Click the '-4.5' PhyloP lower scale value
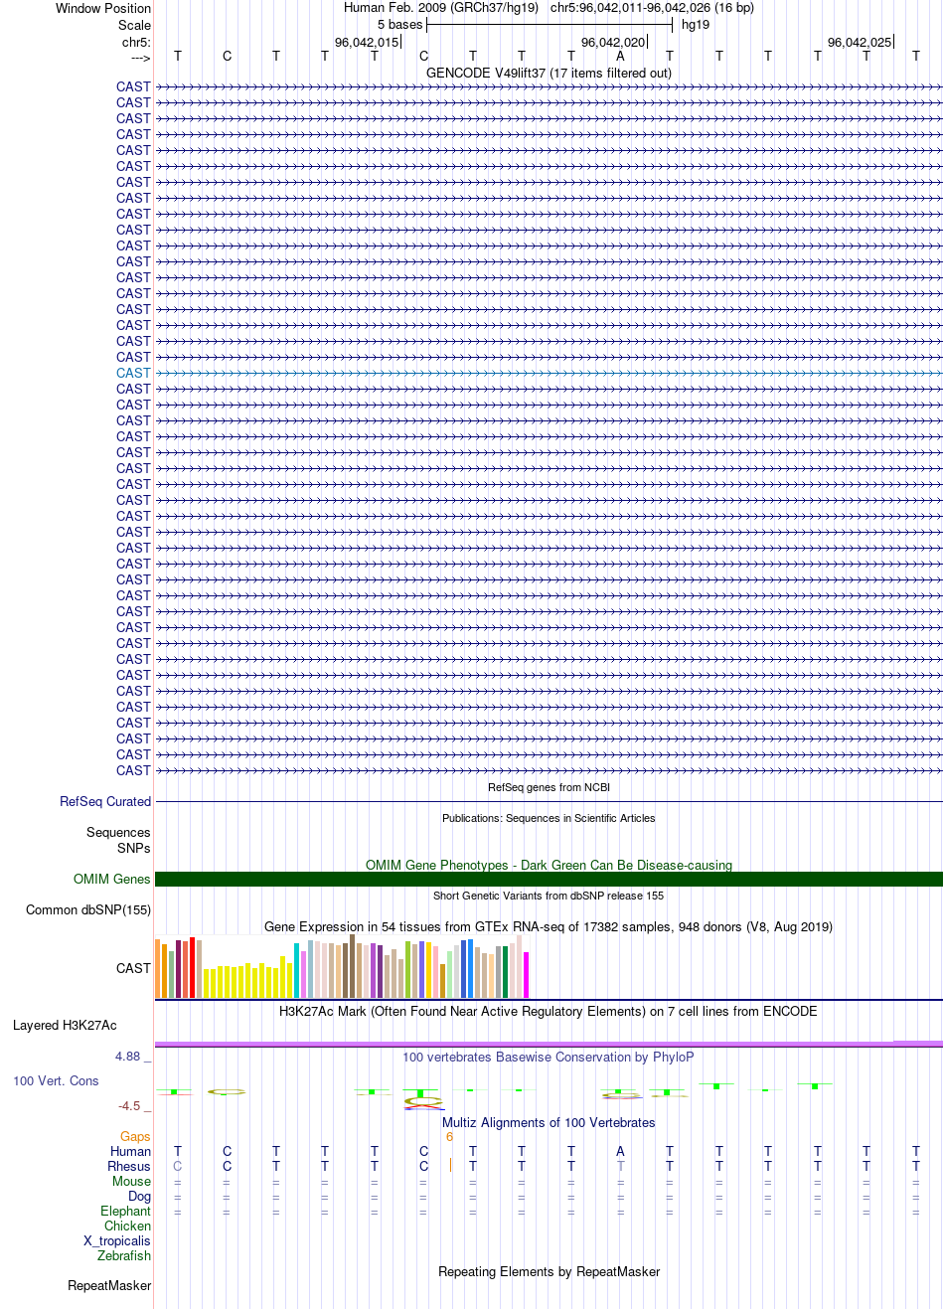The height and width of the screenshot is (1309, 944). click(x=129, y=1106)
